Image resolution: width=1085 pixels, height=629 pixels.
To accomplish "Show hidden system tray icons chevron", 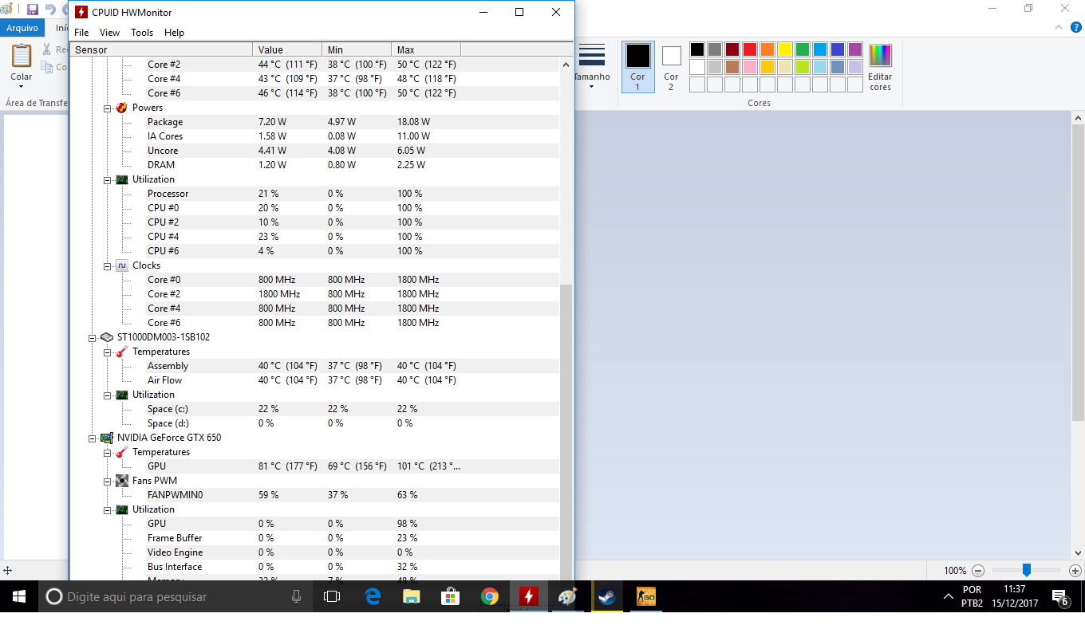I will tap(948, 596).
